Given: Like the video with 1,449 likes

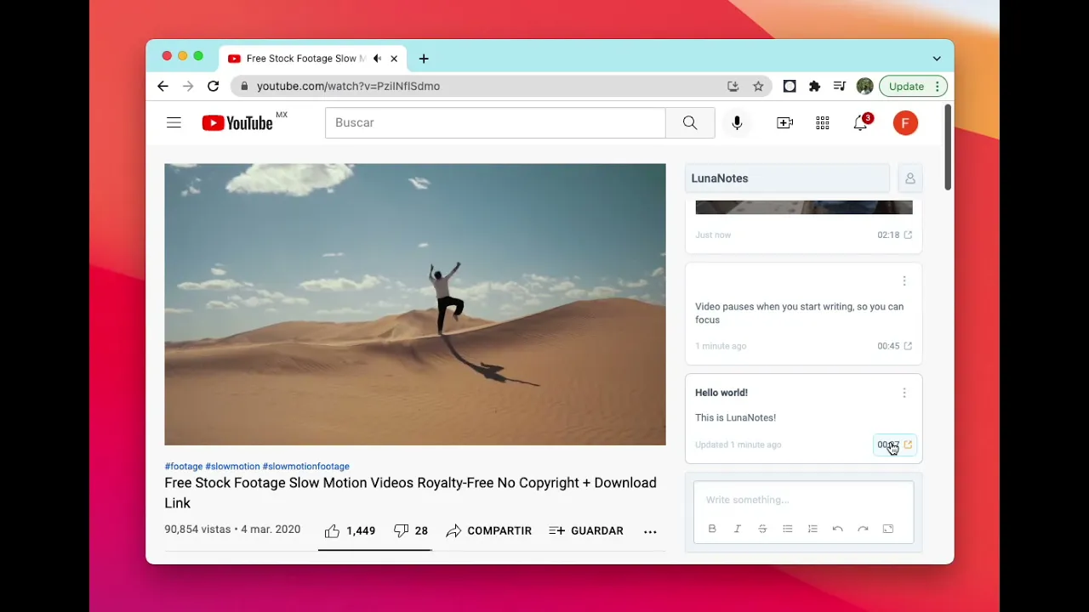Looking at the screenshot, I should (350, 530).
